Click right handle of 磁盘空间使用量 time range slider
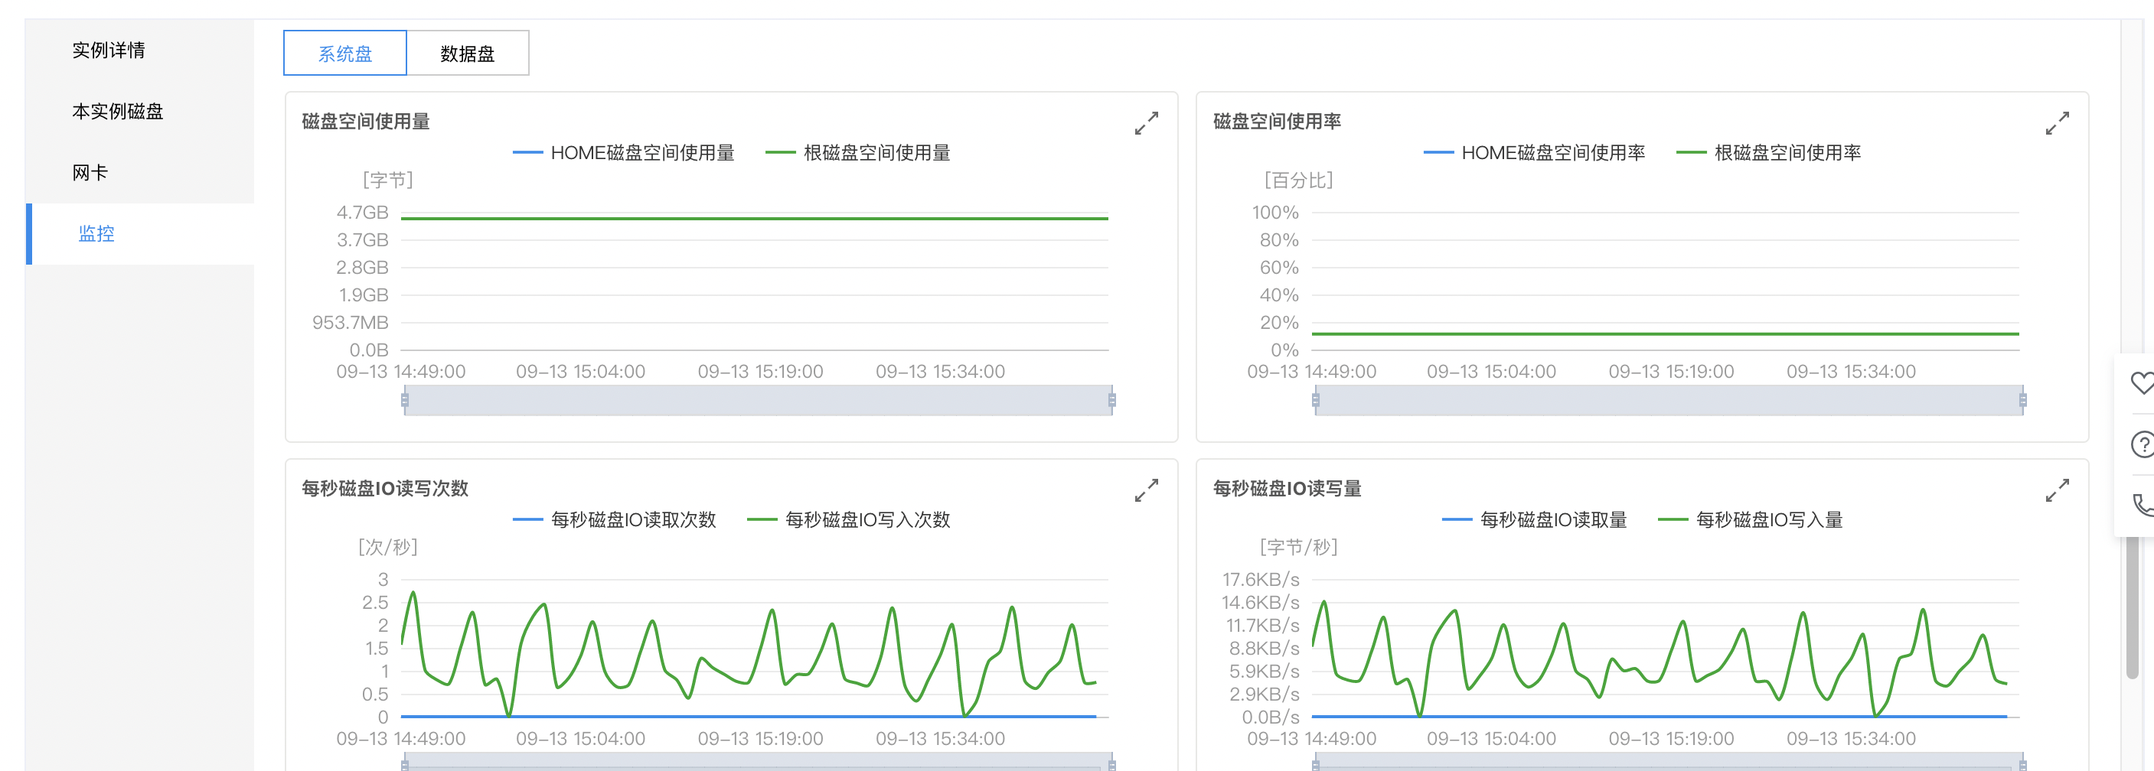This screenshot has height=771, width=2154. pos(1112,400)
